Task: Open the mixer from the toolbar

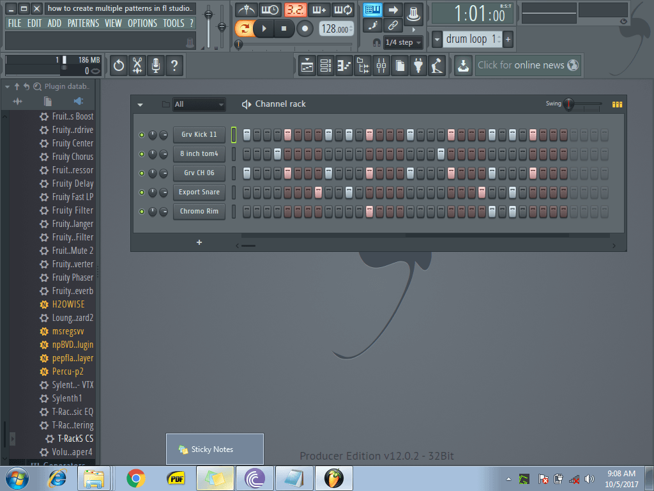Action: 381,65
